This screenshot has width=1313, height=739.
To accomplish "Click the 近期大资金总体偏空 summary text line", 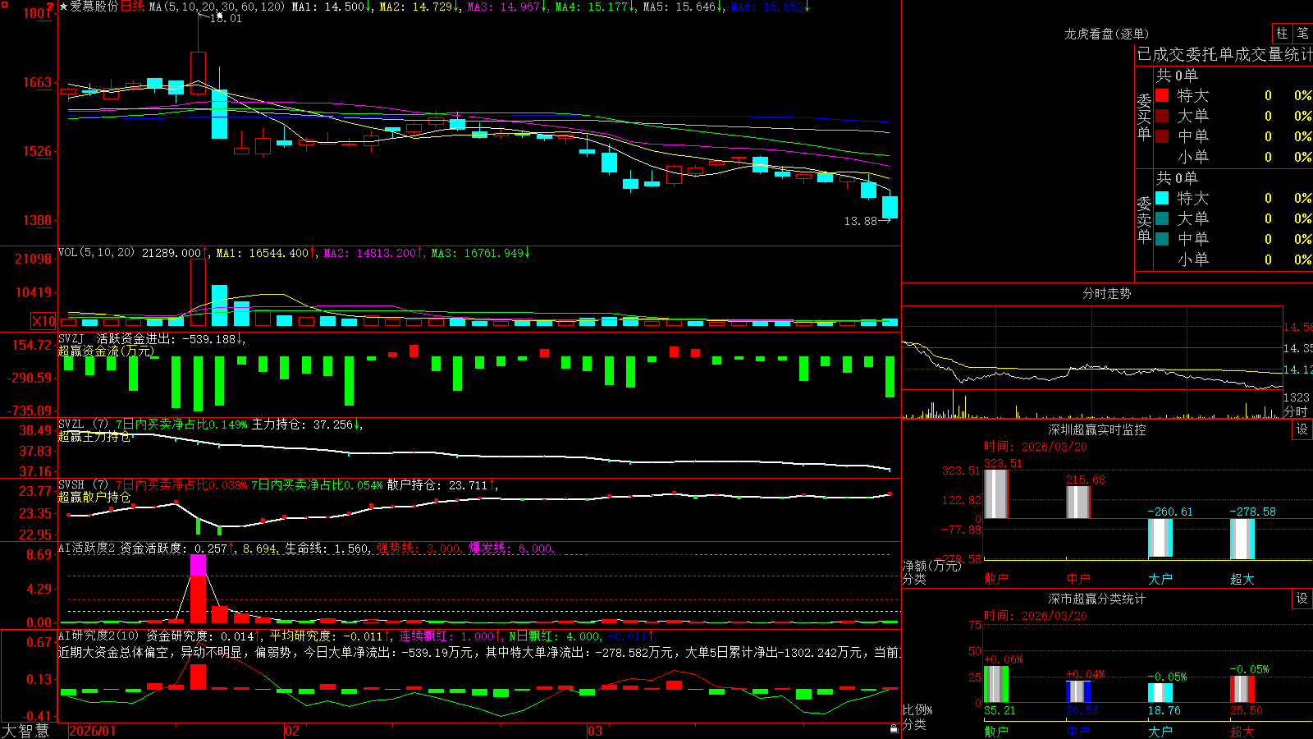I will click(480, 652).
